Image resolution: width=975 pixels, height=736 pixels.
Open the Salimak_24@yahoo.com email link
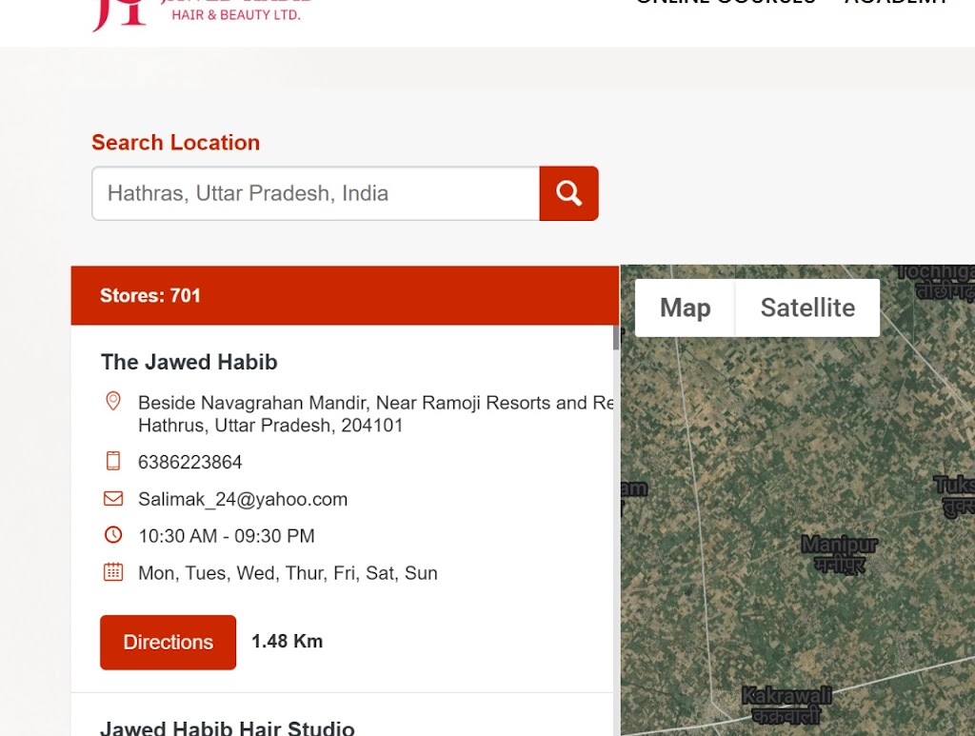click(x=243, y=498)
